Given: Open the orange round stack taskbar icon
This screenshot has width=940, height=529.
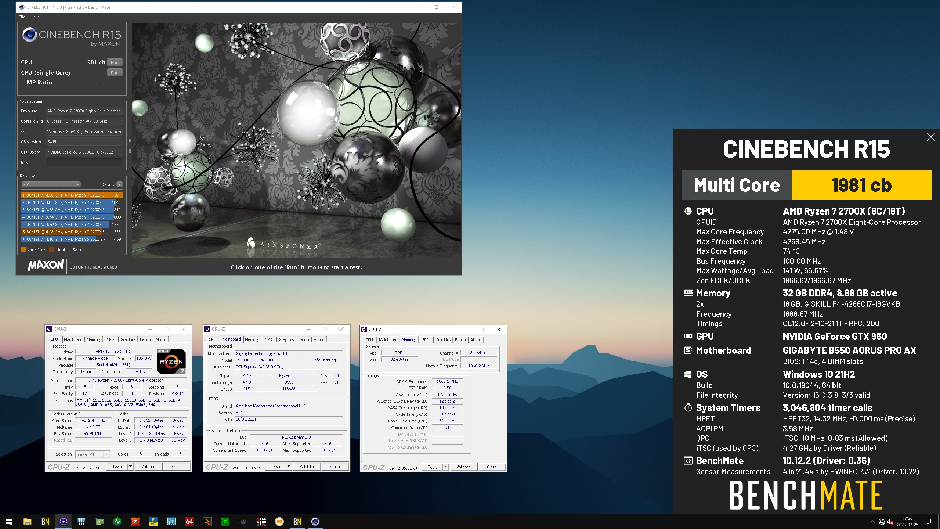Looking at the screenshot, I should click(x=279, y=521).
